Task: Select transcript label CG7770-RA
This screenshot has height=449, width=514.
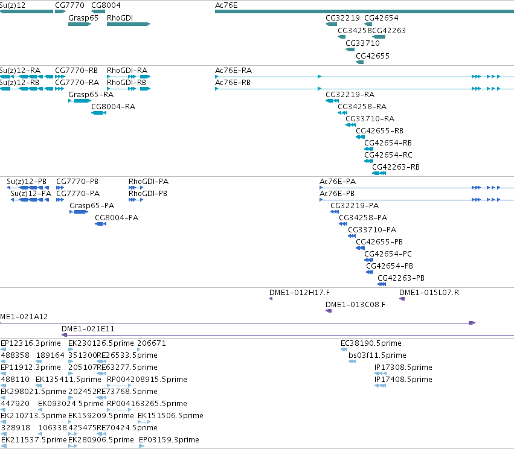Action: (77, 83)
